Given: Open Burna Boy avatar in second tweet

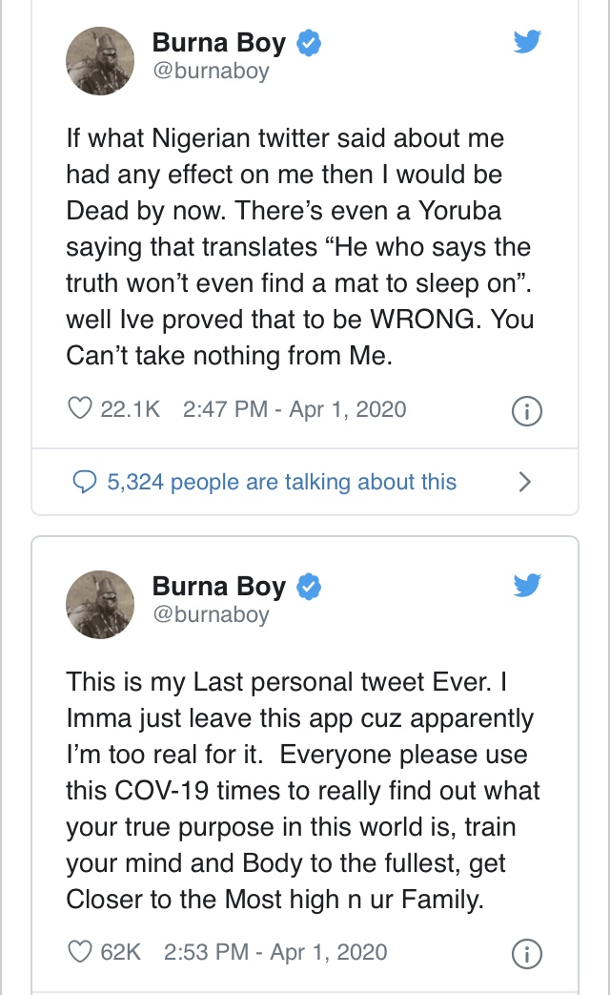Looking at the screenshot, I should pyautogui.click(x=100, y=603).
